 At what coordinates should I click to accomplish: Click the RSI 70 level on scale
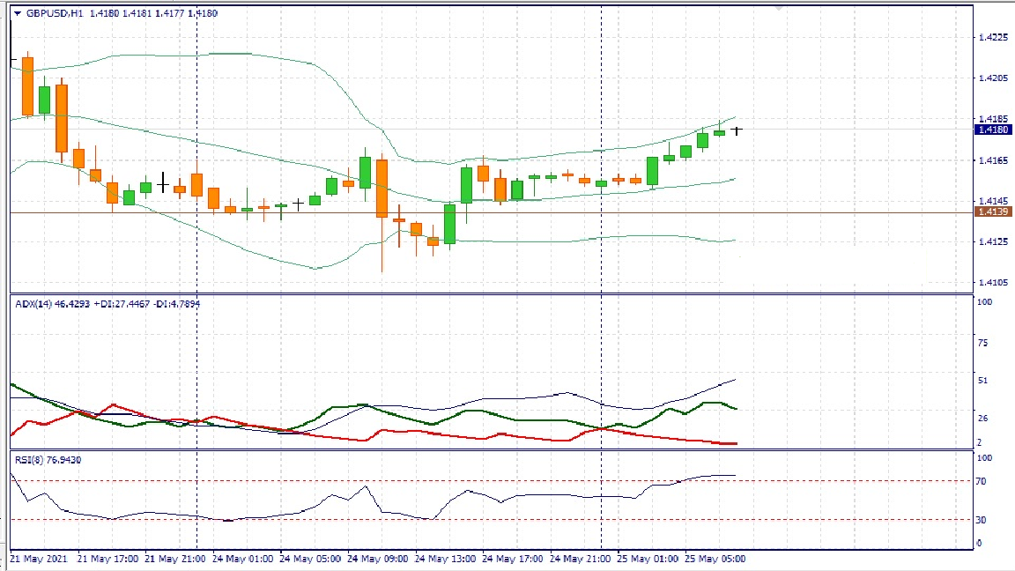(x=982, y=481)
